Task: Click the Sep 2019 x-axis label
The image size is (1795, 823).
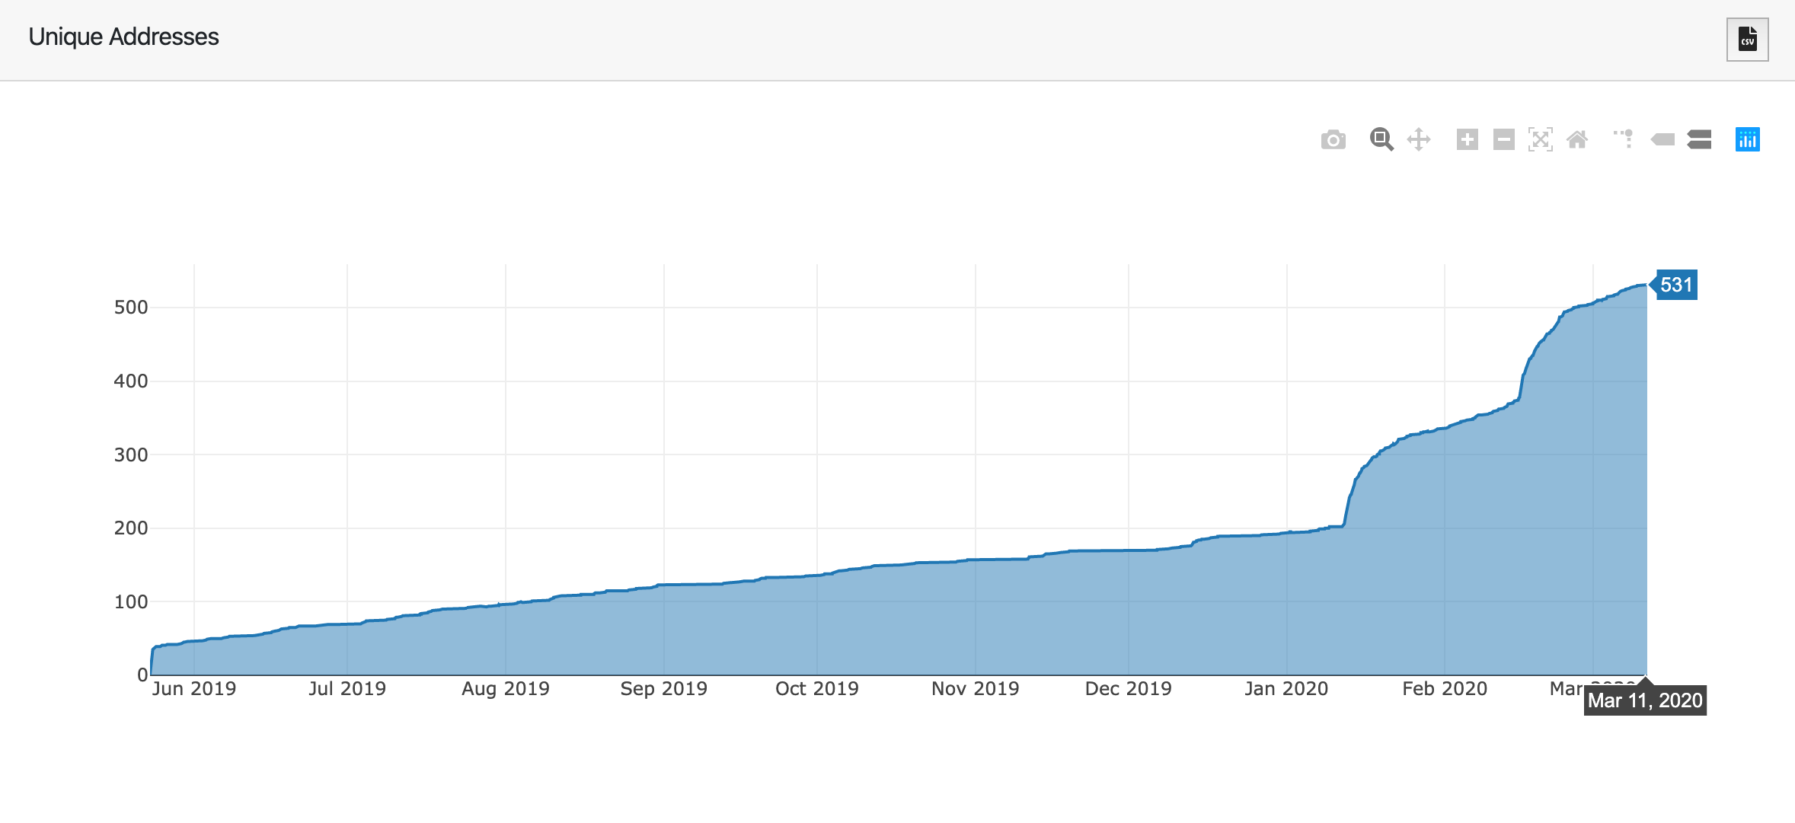Action: [663, 689]
